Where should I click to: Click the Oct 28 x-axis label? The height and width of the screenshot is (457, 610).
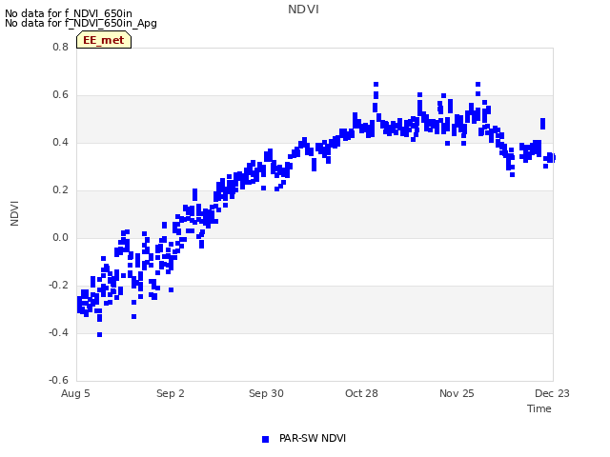pos(361,393)
